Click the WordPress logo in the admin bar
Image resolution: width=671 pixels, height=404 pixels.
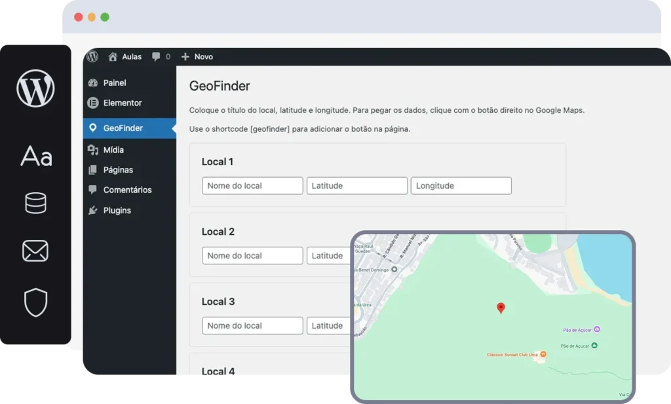(x=92, y=56)
